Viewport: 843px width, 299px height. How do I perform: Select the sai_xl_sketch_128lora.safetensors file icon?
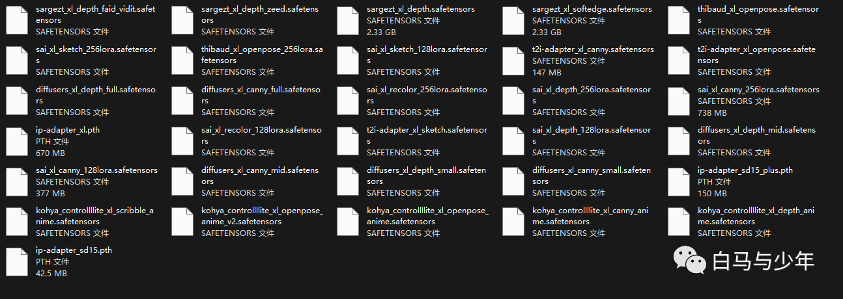(x=348, y=60)
